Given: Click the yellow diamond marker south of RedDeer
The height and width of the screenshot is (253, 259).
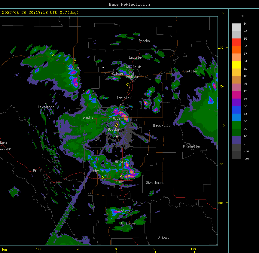Looking at the screenshot, I should click(128, 84).
